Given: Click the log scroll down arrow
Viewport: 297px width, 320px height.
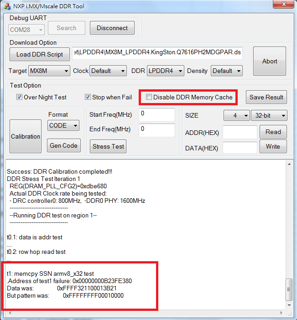Looking at the screenshot, I should 289,305.
